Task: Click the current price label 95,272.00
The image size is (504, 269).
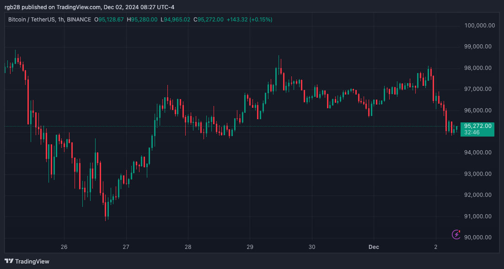Action: [477, 126]
